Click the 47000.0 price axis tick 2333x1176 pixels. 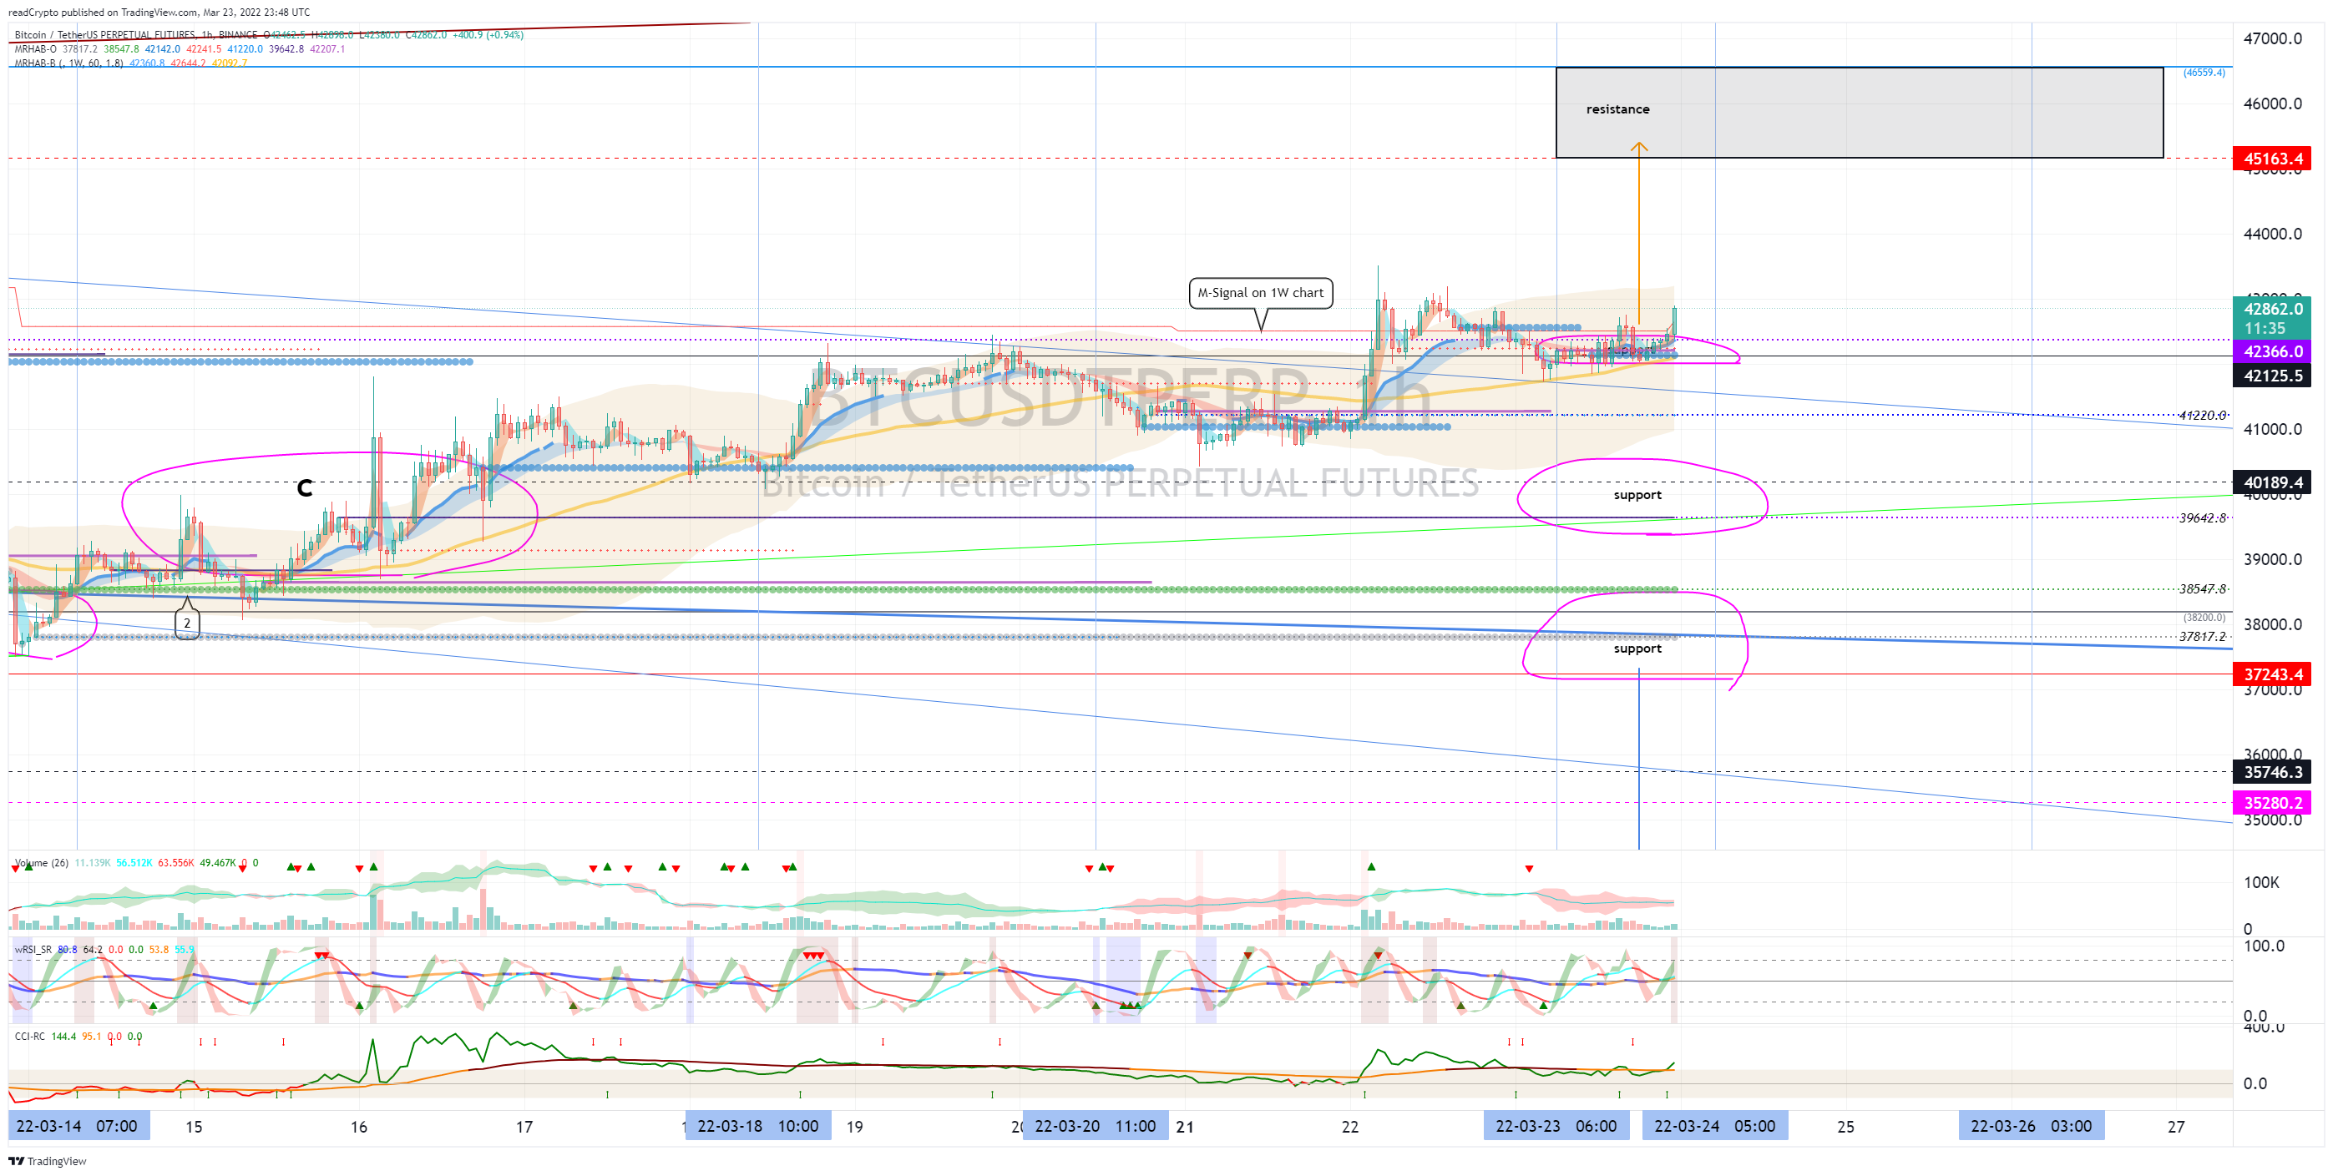(x=2272, y=38)
